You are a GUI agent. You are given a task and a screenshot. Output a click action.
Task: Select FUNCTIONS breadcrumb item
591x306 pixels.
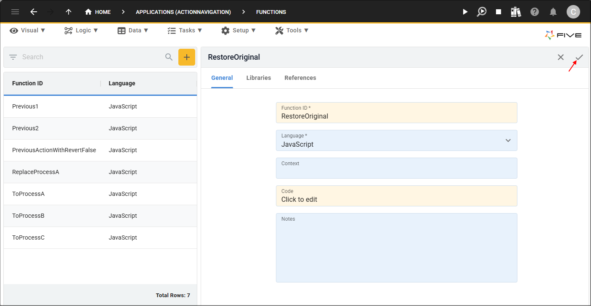[271, 12]
